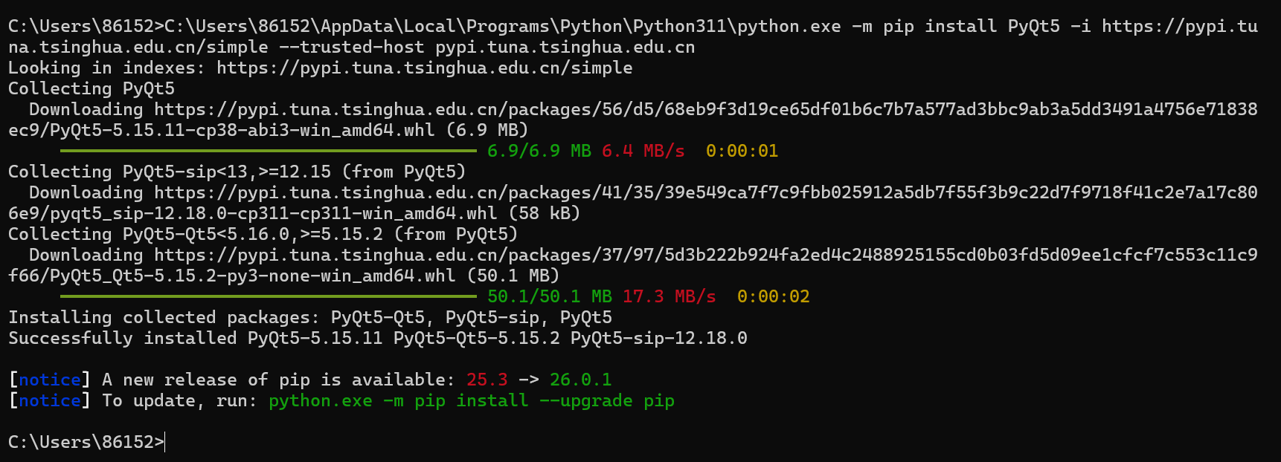Click the command prompt input line
This screenshot has height=462, width=1281.
click(x=86, y=442)
